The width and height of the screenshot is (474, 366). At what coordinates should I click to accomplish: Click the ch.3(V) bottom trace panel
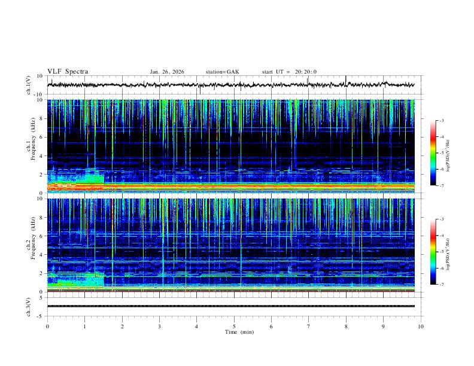tap(235, 307)
